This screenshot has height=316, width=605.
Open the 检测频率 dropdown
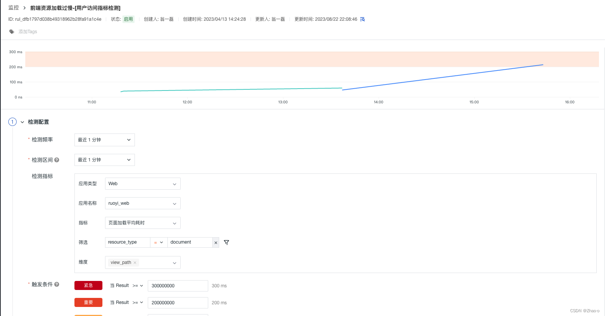coord(105,140)
